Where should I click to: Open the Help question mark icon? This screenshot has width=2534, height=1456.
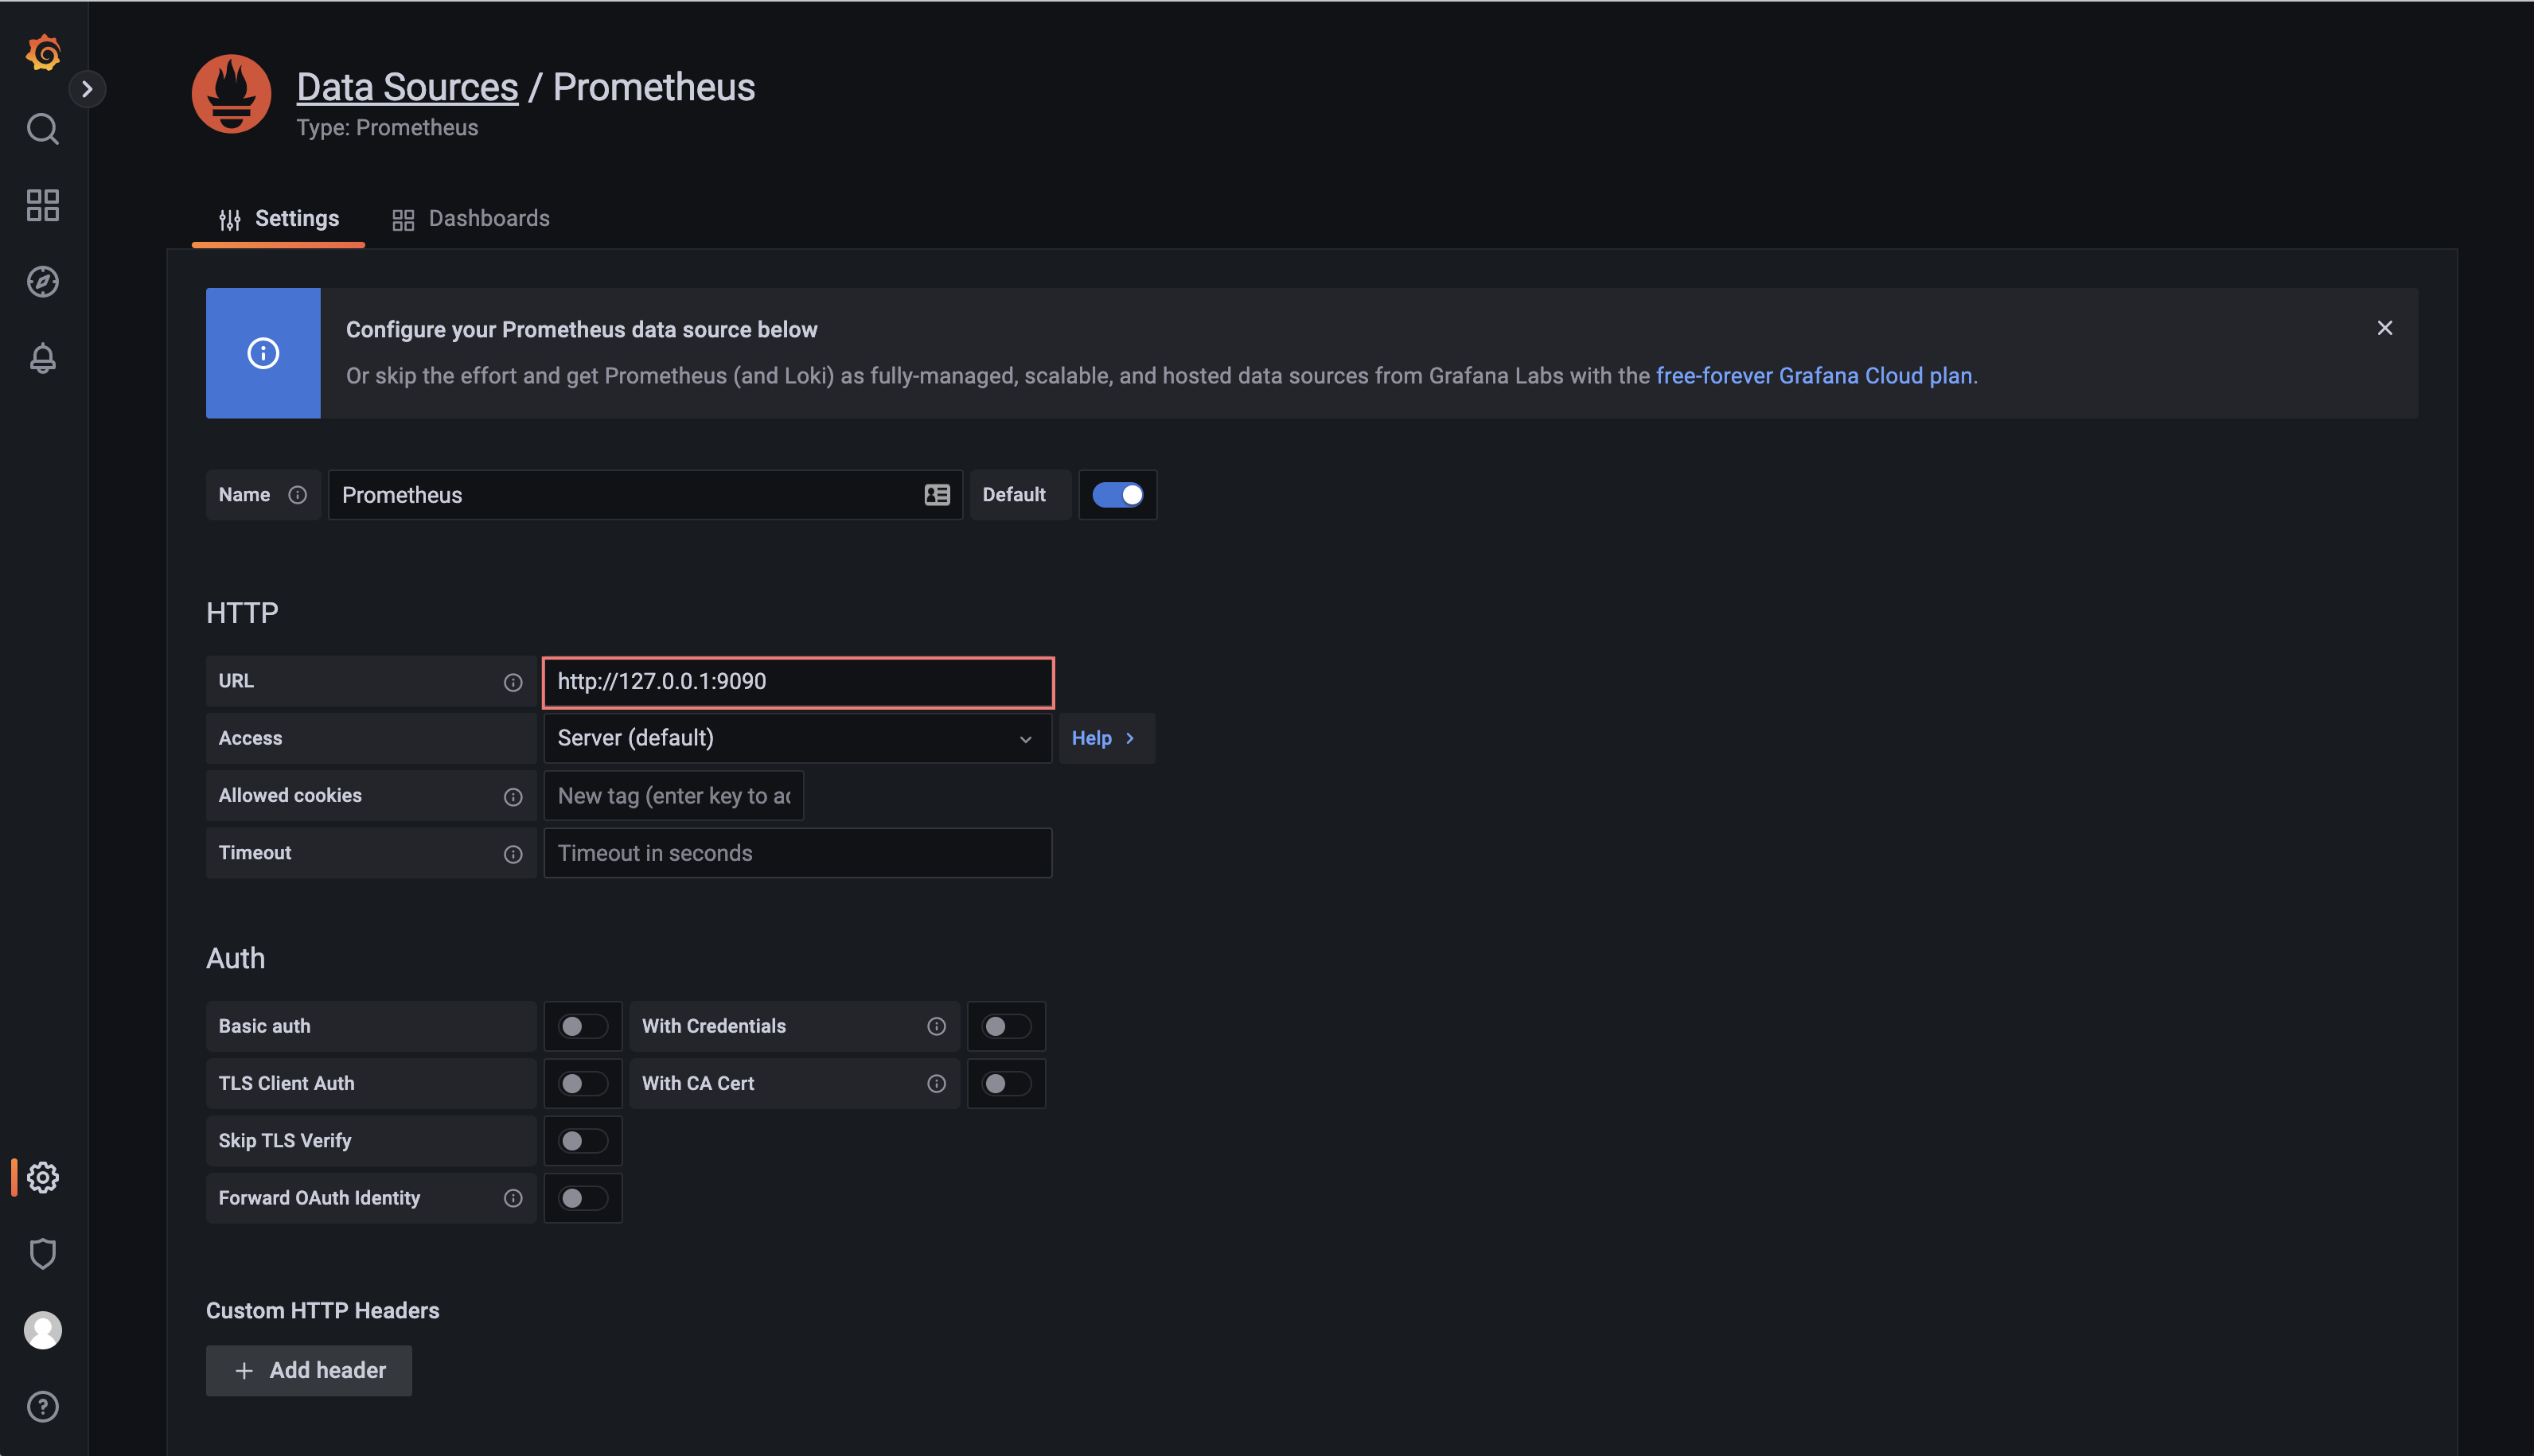point(42,1407)
